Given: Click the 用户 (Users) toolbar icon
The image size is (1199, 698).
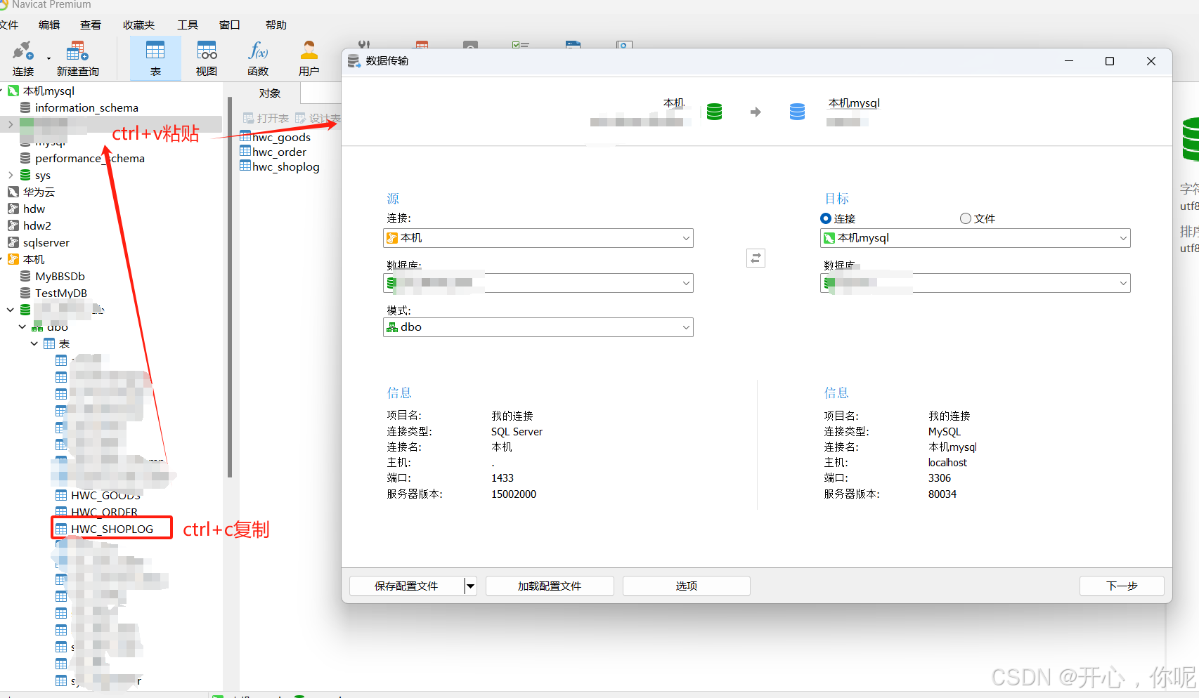Looking at the screenshot, I should click(309, 58).
